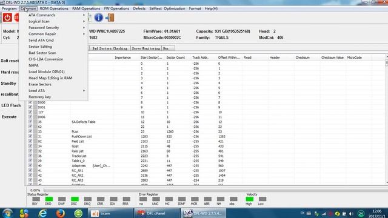Image resolution: width=388 pixels, height=218 pixels.
Task: Uncheck the D006 module row checkbox
Action: (x=30, y=117)
